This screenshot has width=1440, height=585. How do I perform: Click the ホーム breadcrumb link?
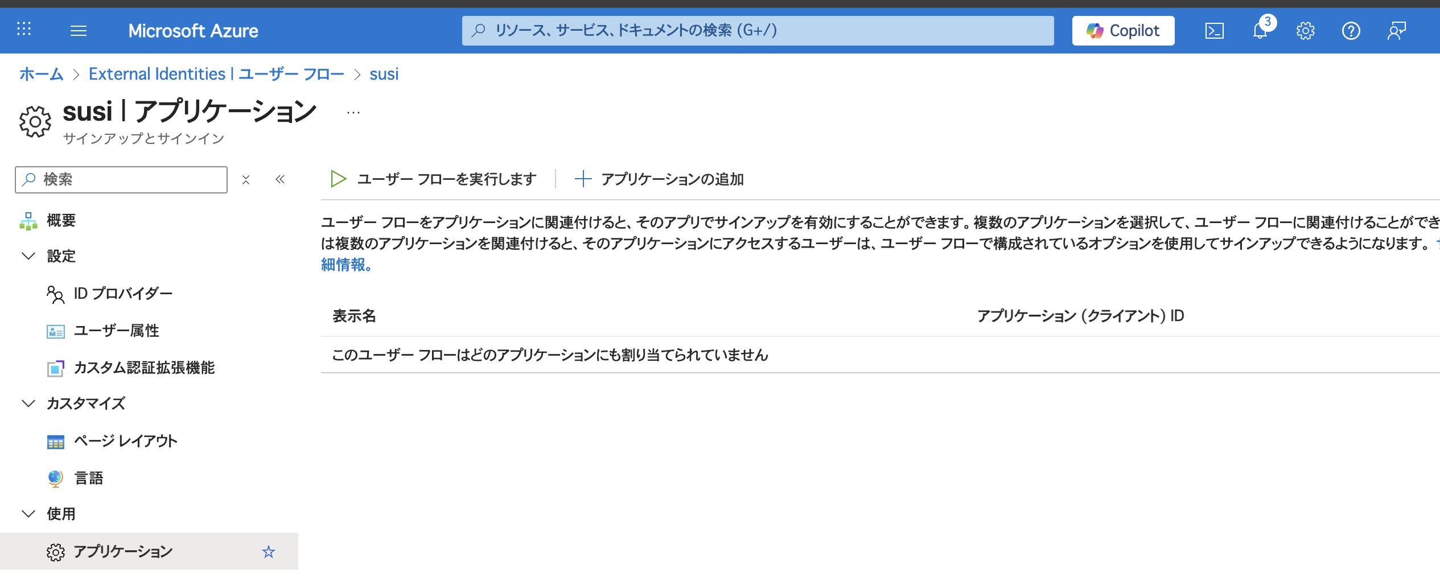(41, 74)
